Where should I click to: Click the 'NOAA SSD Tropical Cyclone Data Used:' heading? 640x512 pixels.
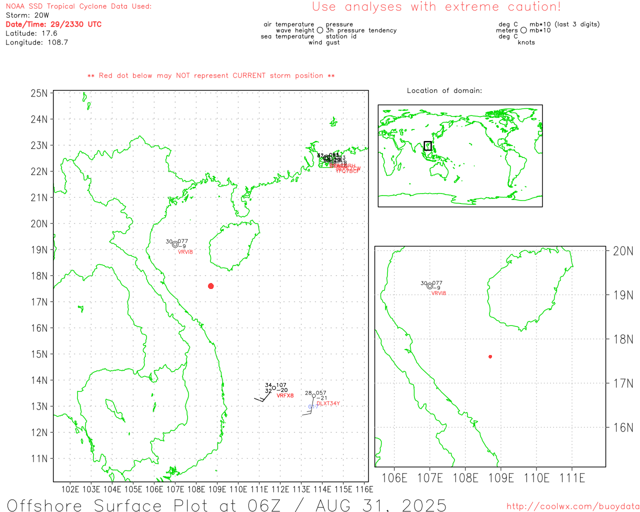click(78, 6)
